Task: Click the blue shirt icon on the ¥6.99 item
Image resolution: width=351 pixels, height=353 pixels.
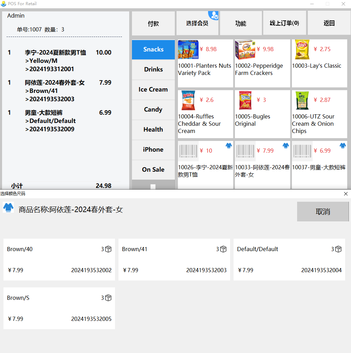Action: point(343,146)
